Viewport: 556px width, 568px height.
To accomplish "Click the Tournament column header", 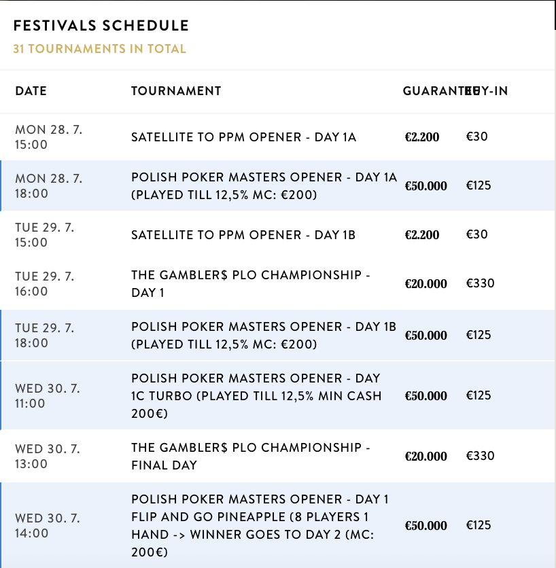I will [176, 91].
